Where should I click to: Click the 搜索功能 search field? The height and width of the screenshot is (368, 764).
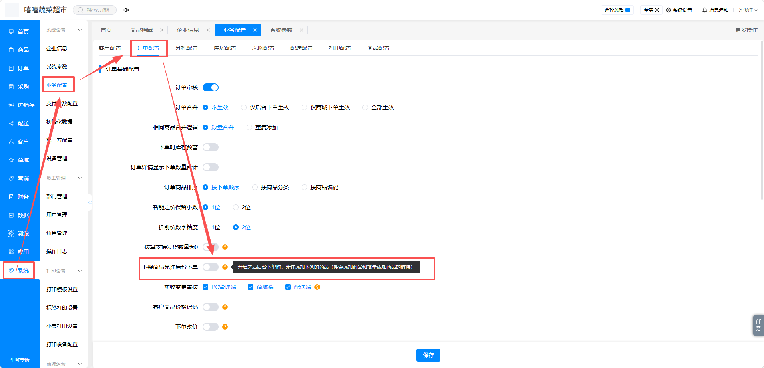coord(95,10)
